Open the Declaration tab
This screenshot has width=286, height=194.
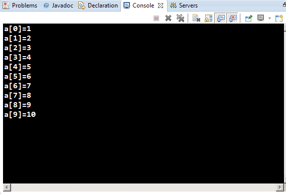click(x=98, y=6)
